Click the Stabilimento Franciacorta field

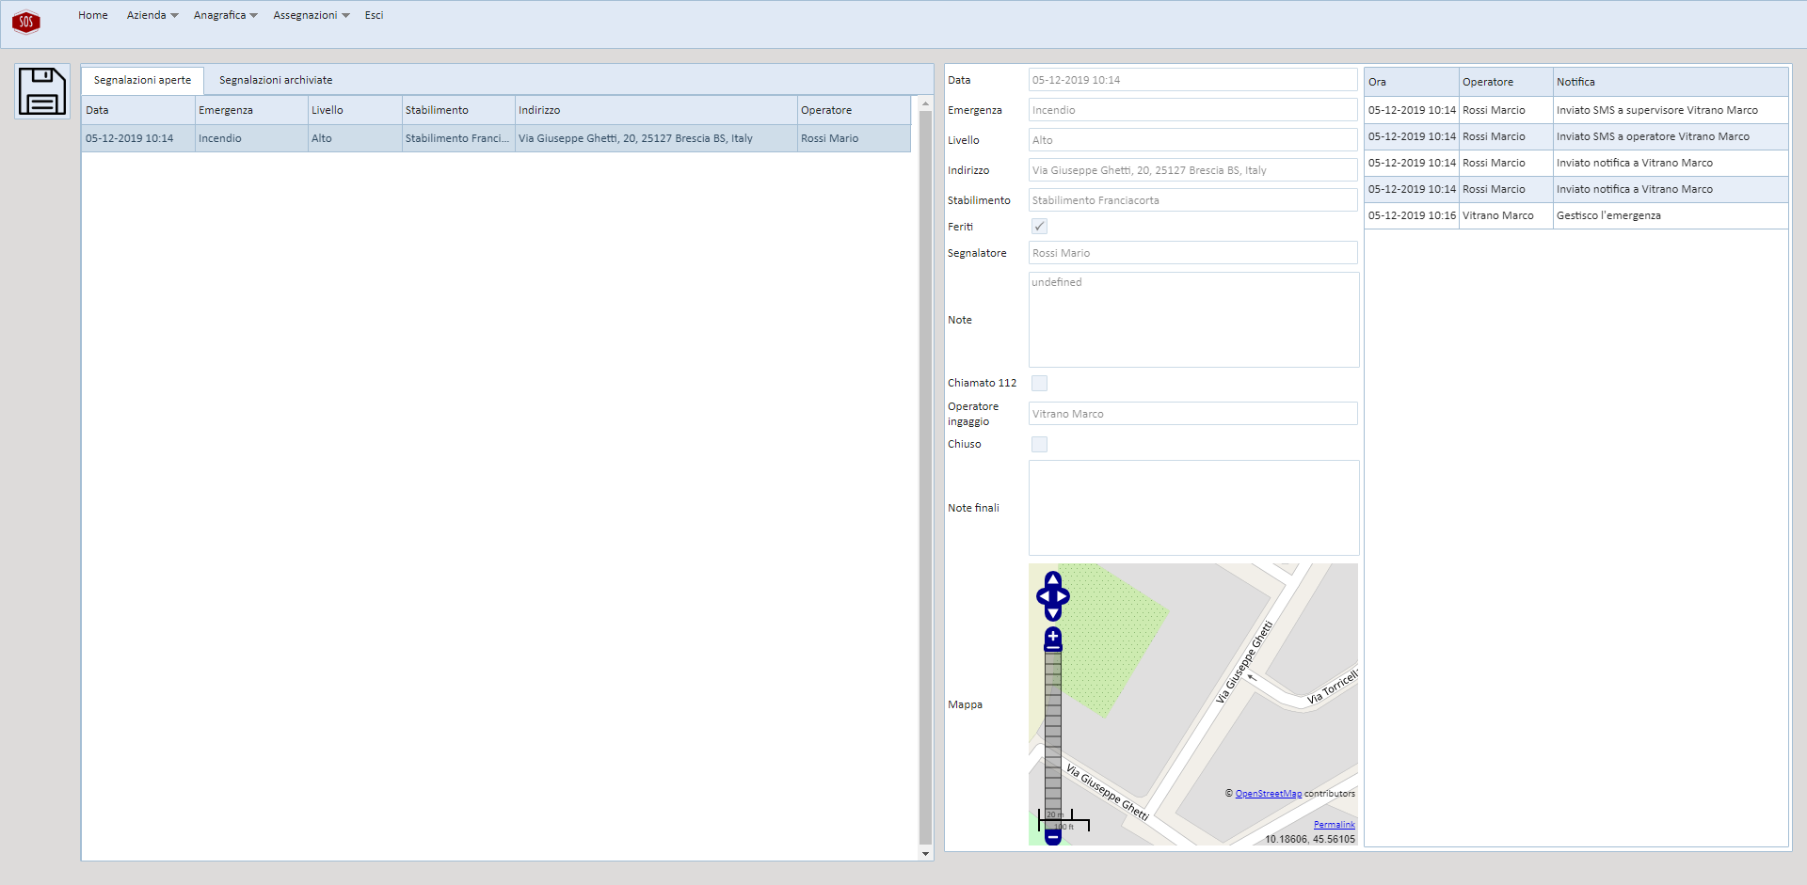pyautogui.click(x=1192, y=200)
